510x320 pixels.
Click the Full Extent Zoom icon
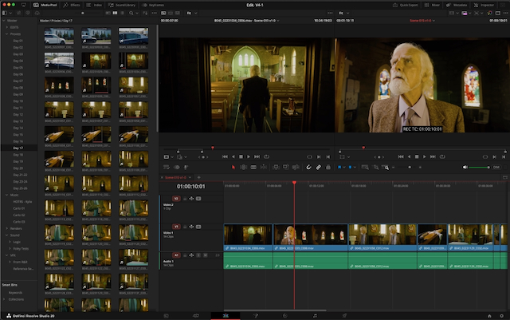[365, 167]
